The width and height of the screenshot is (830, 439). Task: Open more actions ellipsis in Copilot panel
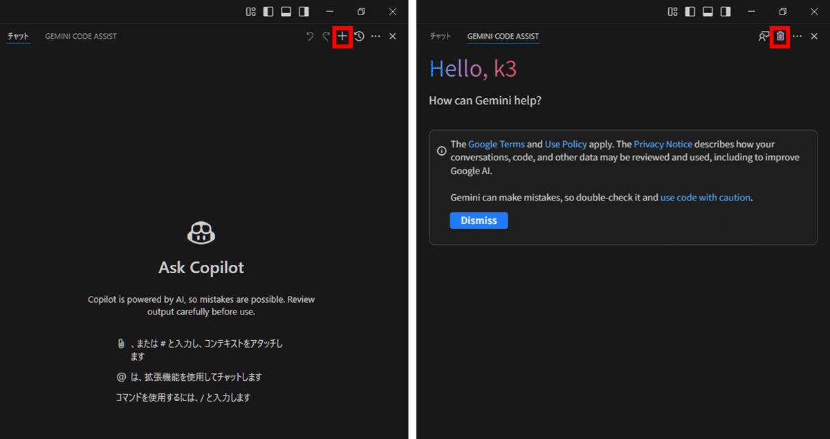pyautogui.click(x=376, y=36)
